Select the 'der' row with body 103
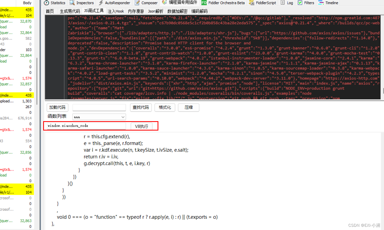 tap(17, 50)
